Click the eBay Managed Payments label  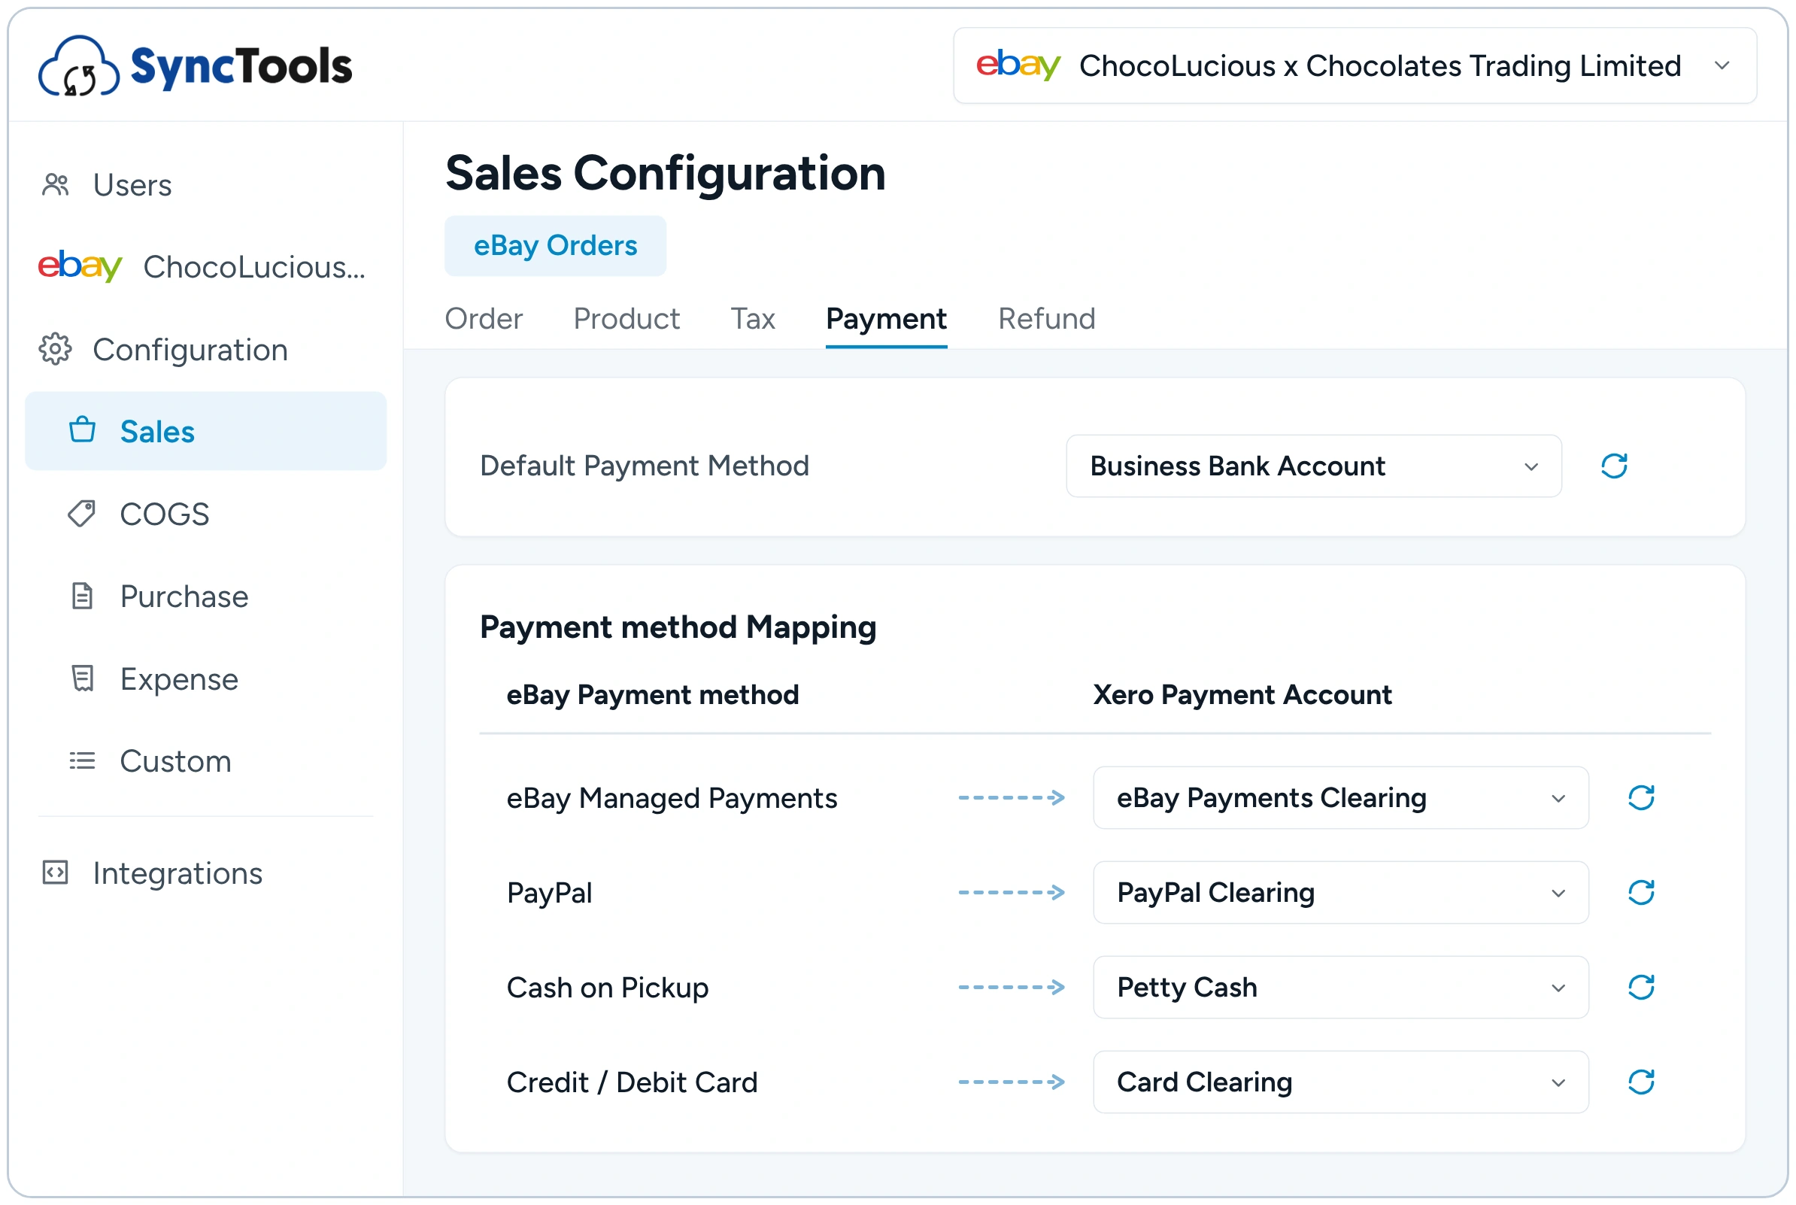point(672,799)
